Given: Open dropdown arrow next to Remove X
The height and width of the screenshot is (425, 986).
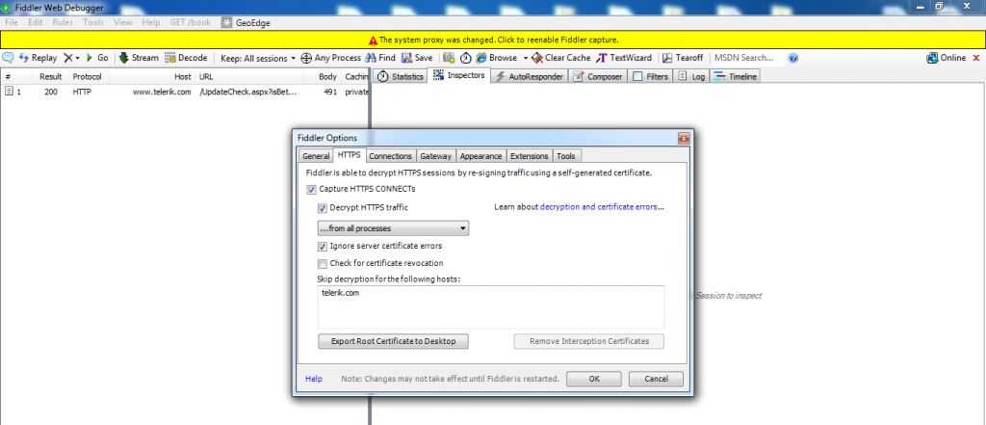Looking at the screenshot, I should pos(78,58).
